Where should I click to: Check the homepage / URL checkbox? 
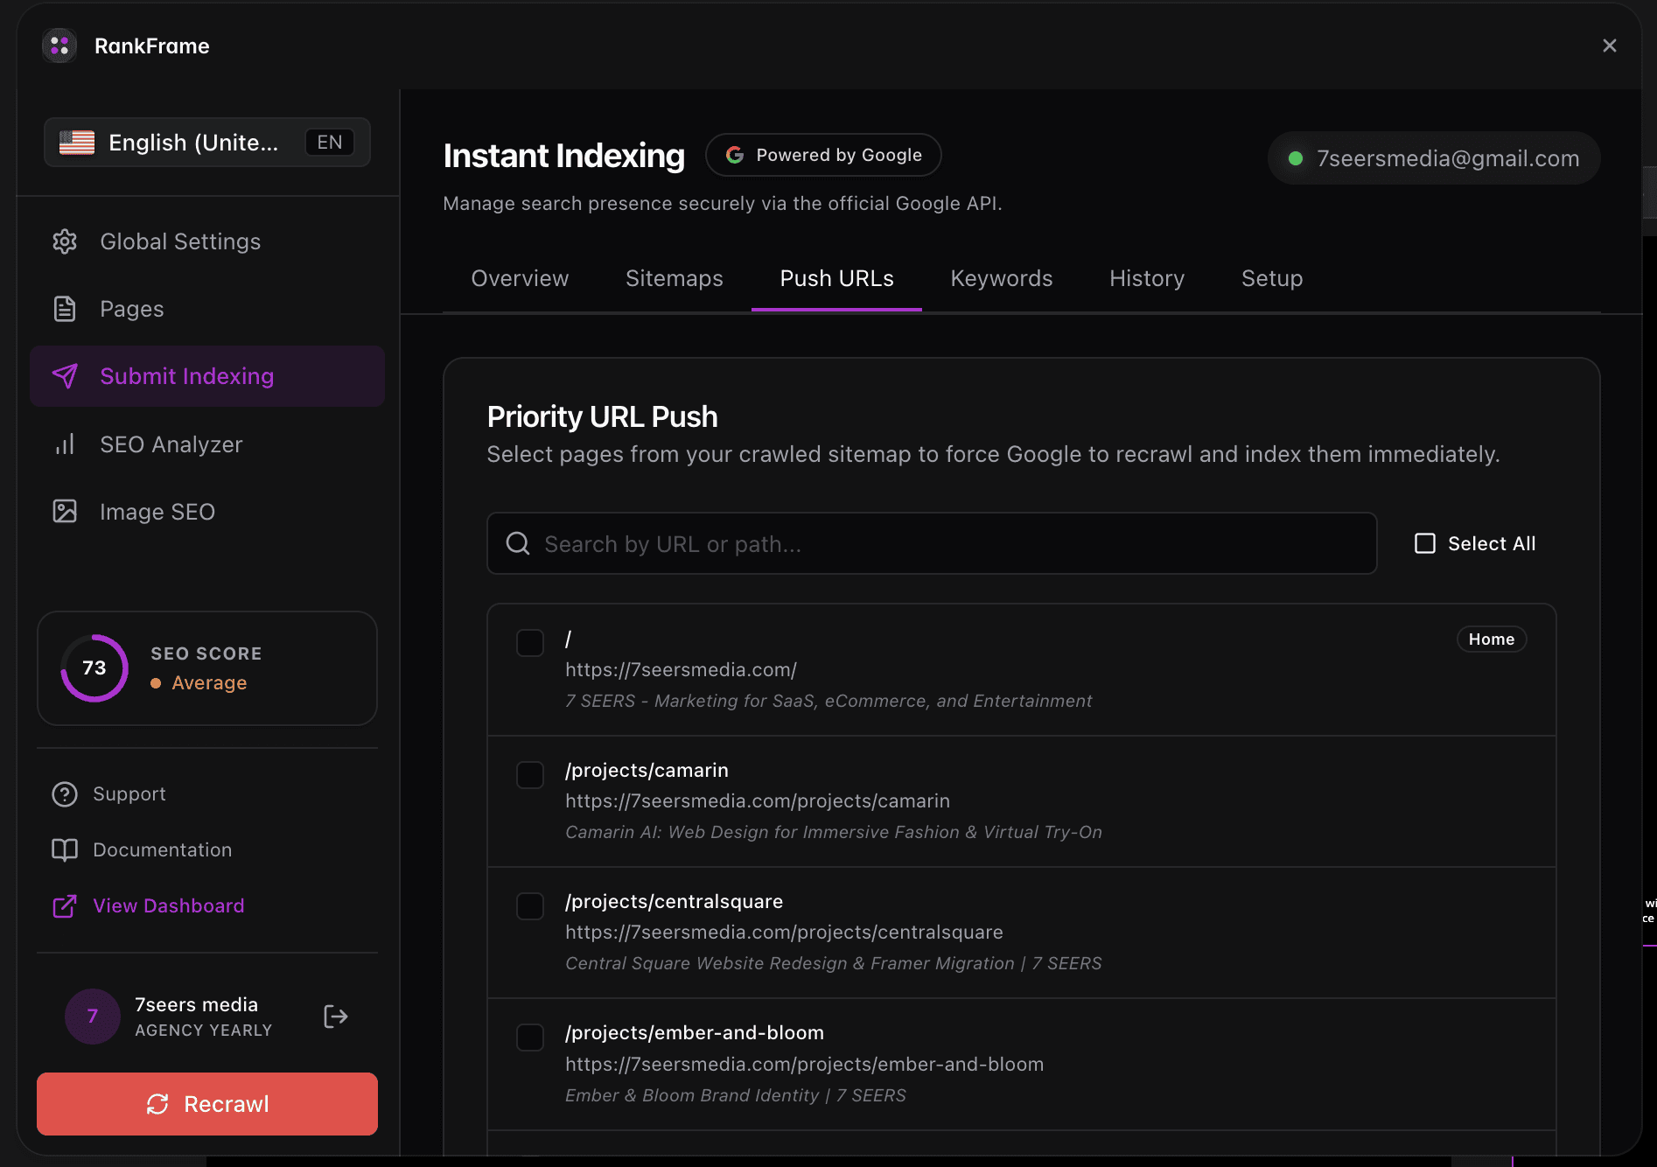point(530,643)
